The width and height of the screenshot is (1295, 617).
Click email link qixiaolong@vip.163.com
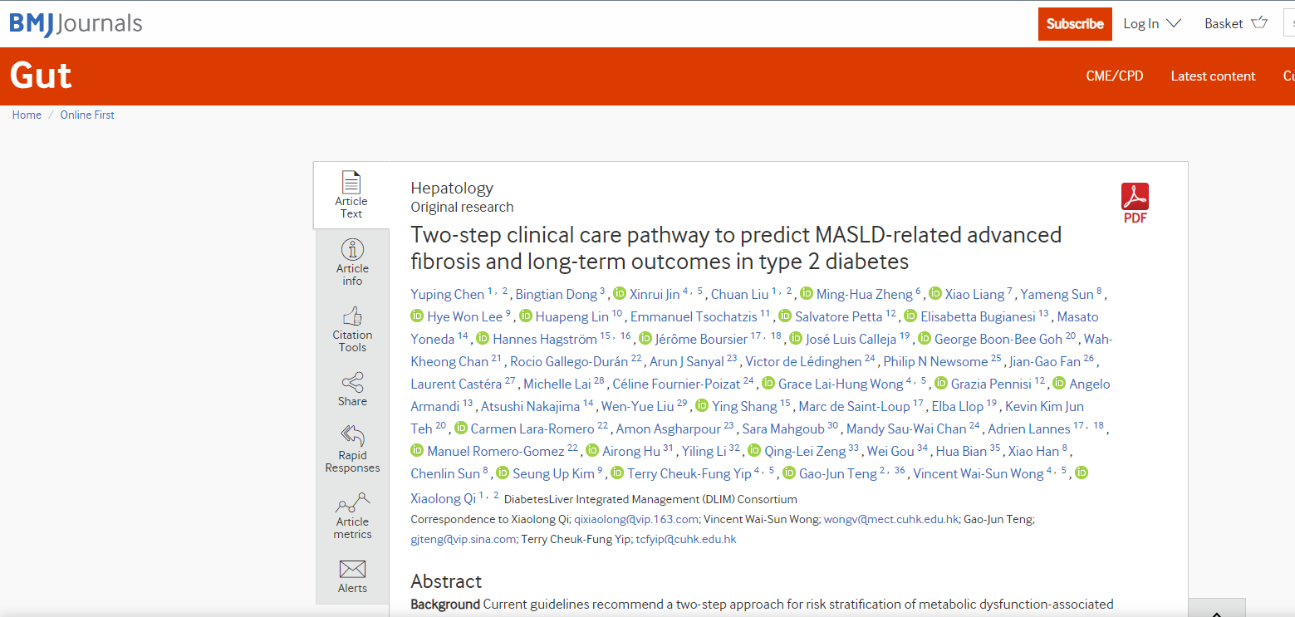(636, 519)
